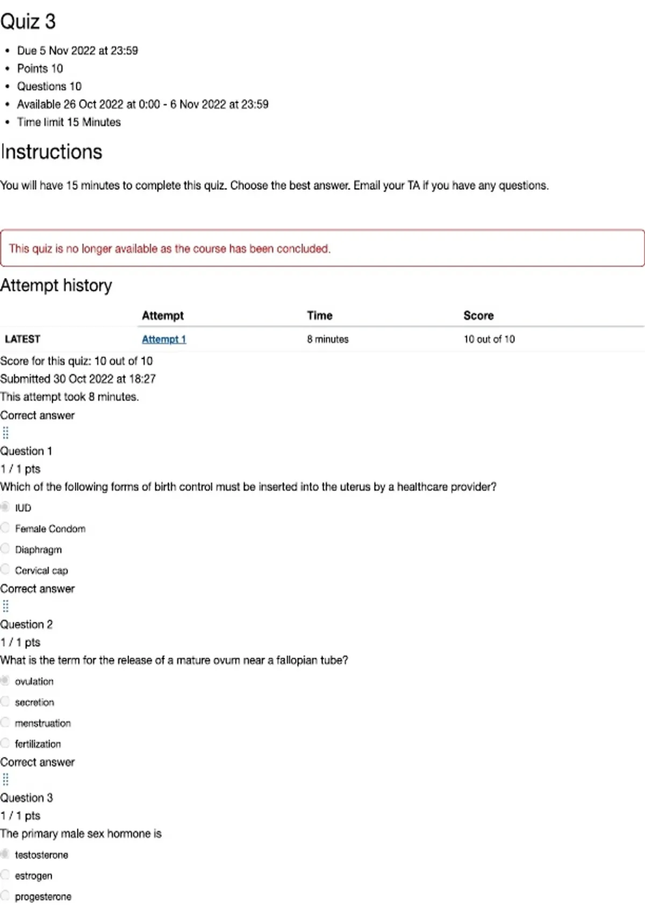Select the IUD radio button

pos(5,507)
